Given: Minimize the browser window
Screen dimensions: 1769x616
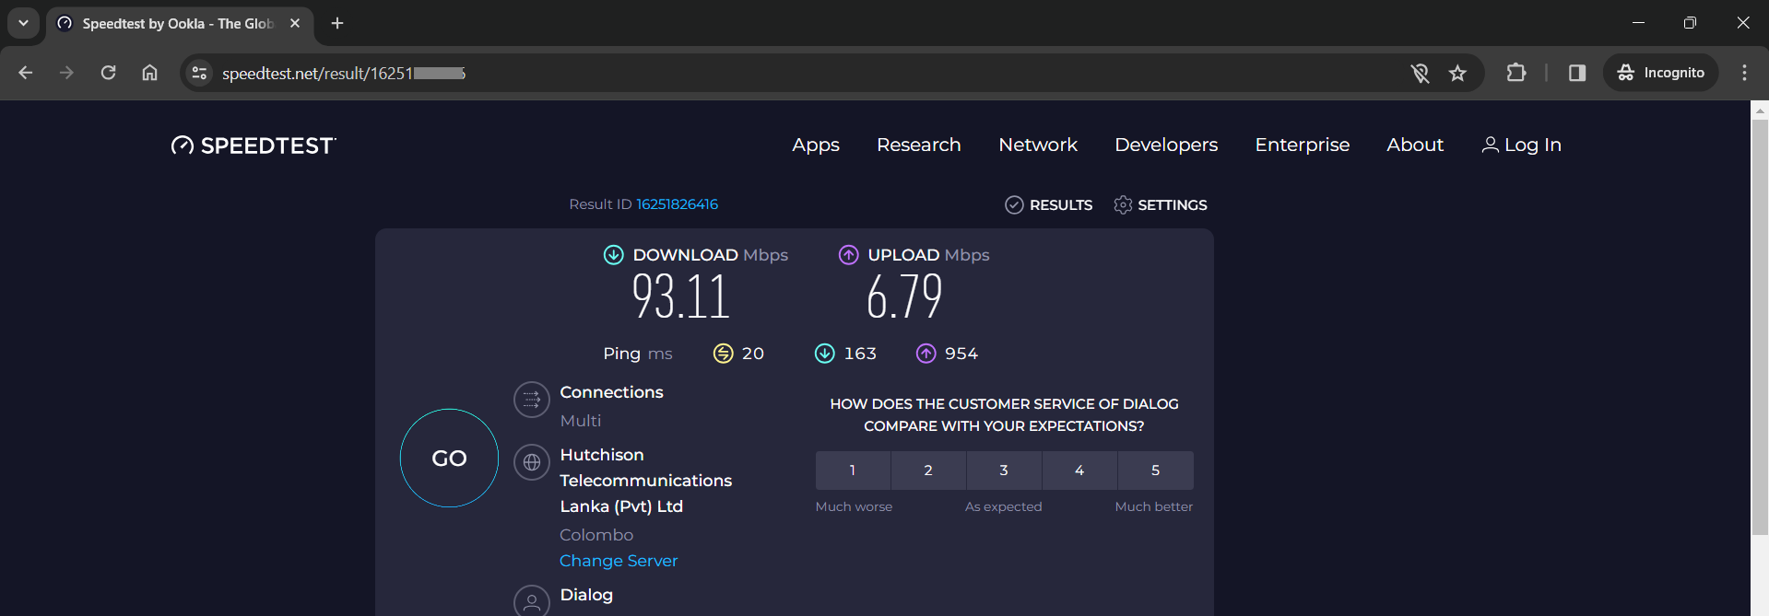Looking at the screenshot, I should pos(1638,23).
